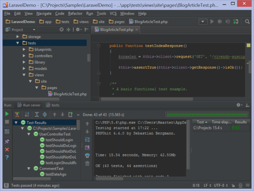Screen dimensions: 254x191
Task: Sort test results alphabetically
Action: (x=27, y=114)
